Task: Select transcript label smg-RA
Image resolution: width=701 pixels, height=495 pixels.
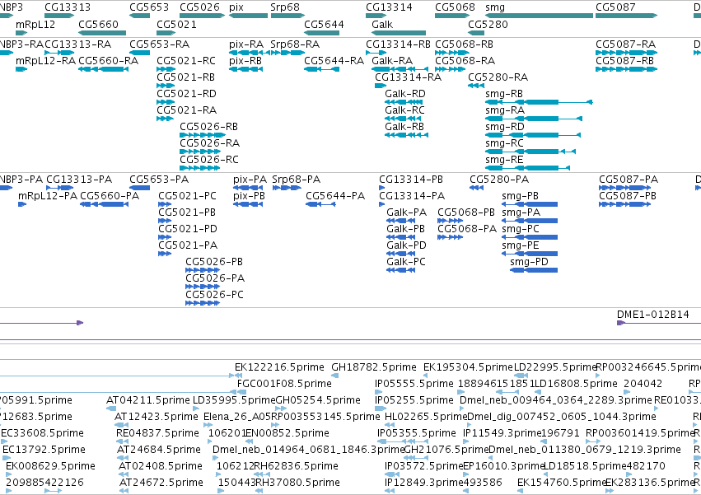Action: point(505,110)
